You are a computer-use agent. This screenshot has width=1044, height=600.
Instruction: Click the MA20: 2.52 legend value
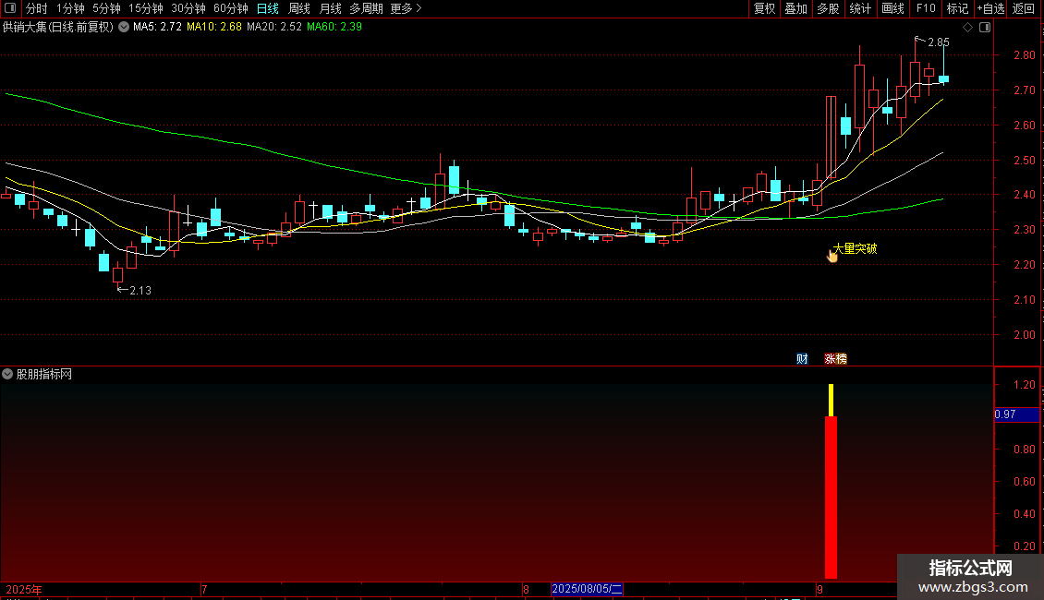click(274, 27)
